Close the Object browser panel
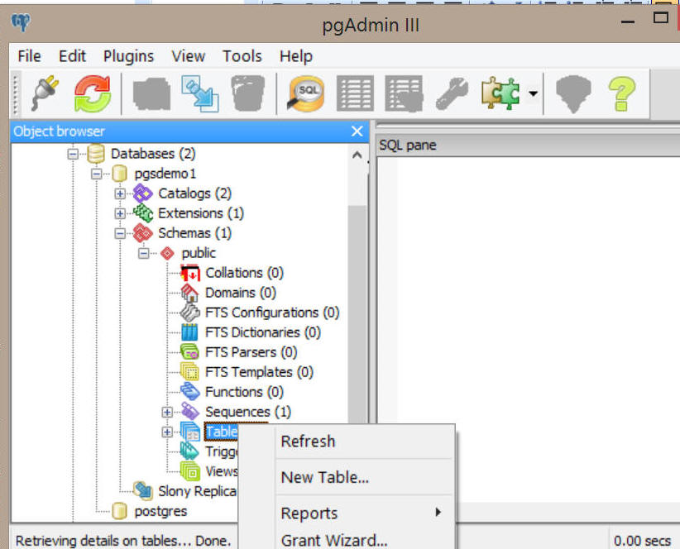 pyautogui.click(x=357, y=131)
